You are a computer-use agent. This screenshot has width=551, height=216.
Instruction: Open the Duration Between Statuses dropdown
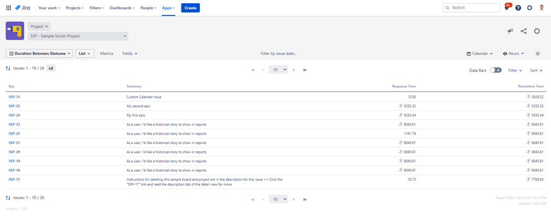click(x=39, y=53)
